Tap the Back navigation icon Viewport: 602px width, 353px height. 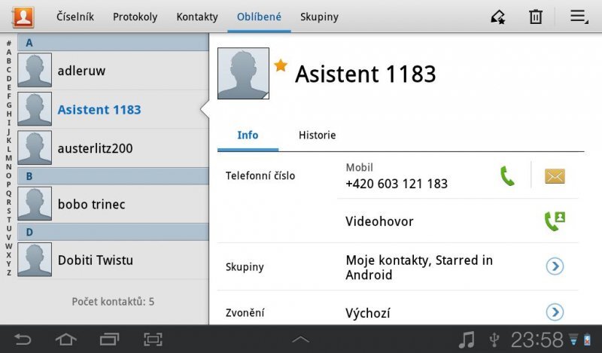click(23, 339)
